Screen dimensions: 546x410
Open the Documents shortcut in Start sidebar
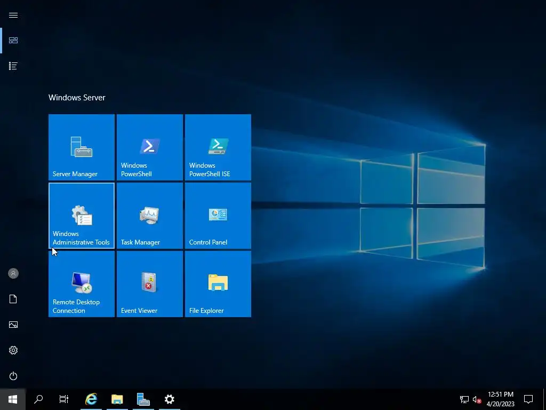click(13, 299)
